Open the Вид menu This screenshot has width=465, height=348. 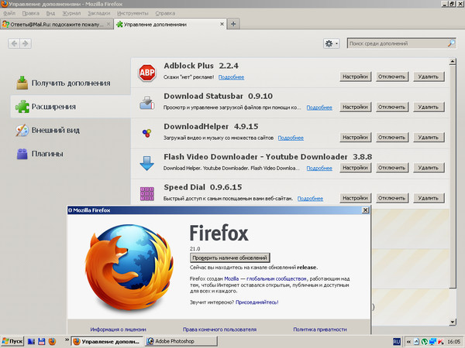click(50, 13)
